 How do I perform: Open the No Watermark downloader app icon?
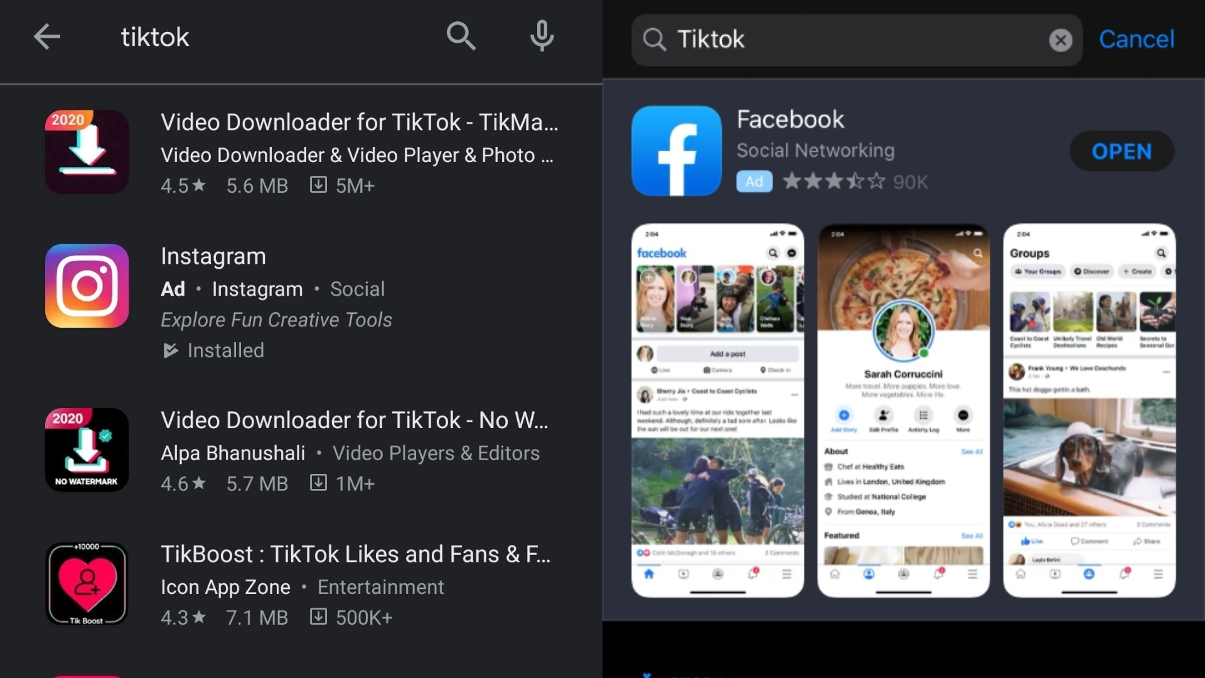[87, 449]
